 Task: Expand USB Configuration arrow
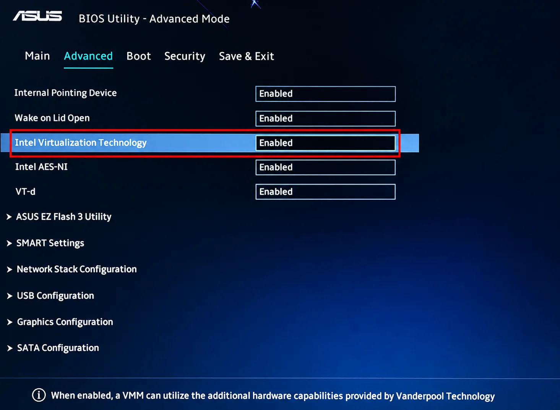[9, 296]
